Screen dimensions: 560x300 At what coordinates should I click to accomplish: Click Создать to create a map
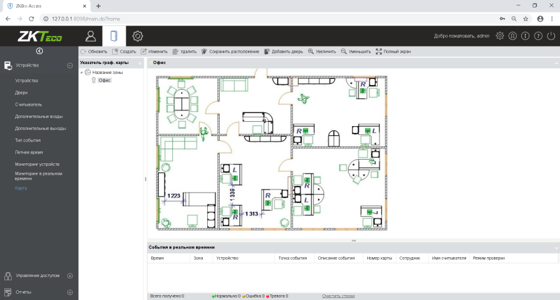[124, 52]
